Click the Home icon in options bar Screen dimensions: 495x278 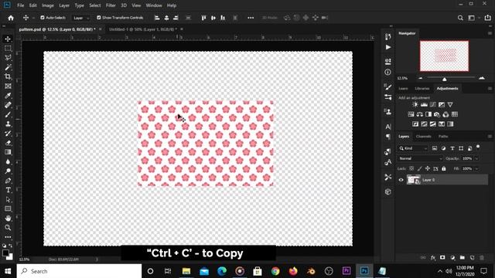tap(11, 18)
